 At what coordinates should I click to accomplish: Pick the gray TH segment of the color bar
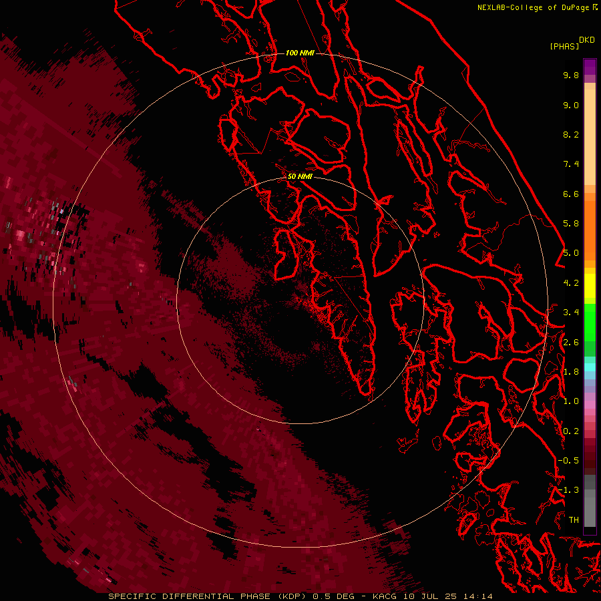click(590, 512)
